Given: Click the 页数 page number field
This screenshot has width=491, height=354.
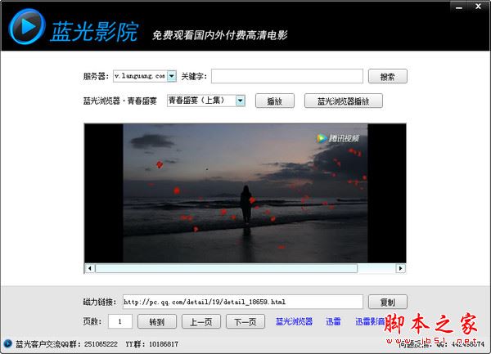Looking at the screenshot, I should pos(120,321).
